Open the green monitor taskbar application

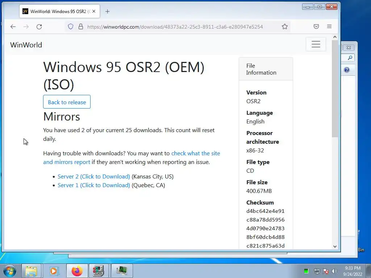122,271
